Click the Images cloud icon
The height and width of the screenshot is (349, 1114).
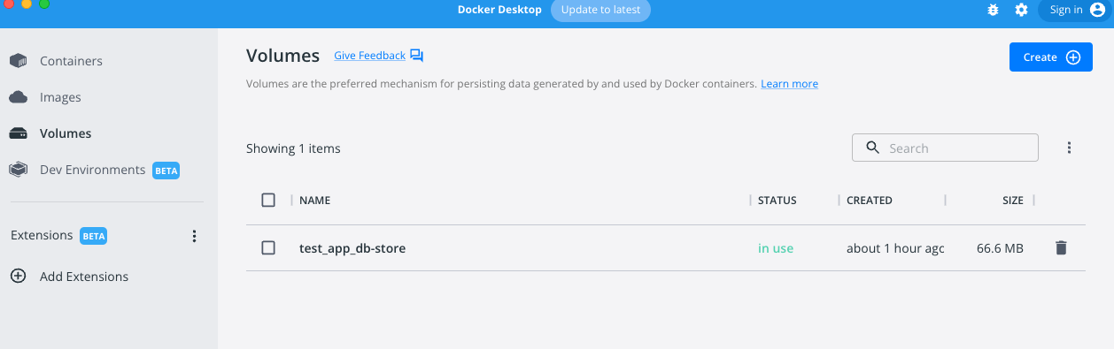click(x=18, y=97)
